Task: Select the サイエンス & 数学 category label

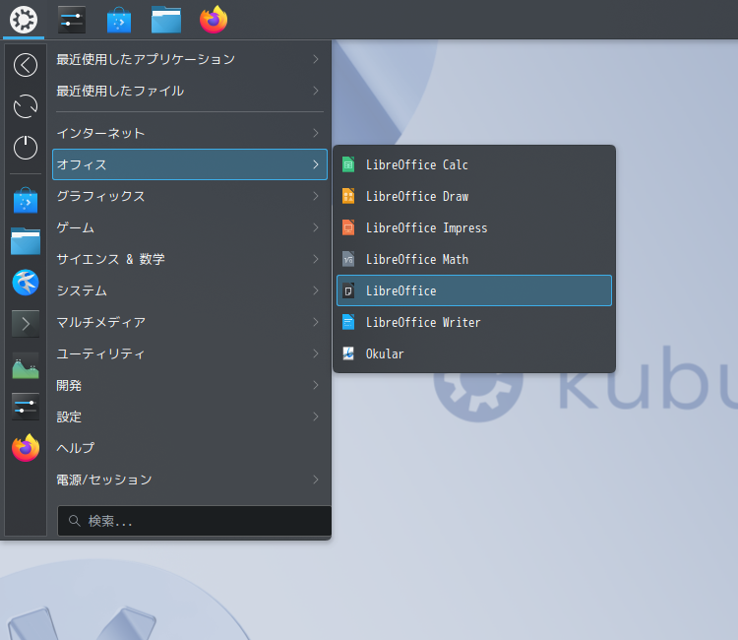Action: tap(110, 260)
